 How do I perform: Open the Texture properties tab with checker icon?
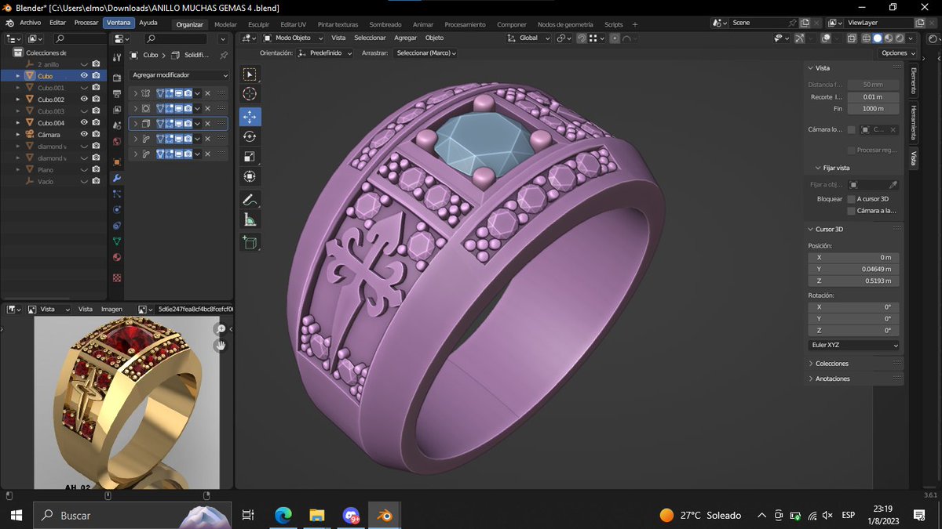click(x=117, y=277)
